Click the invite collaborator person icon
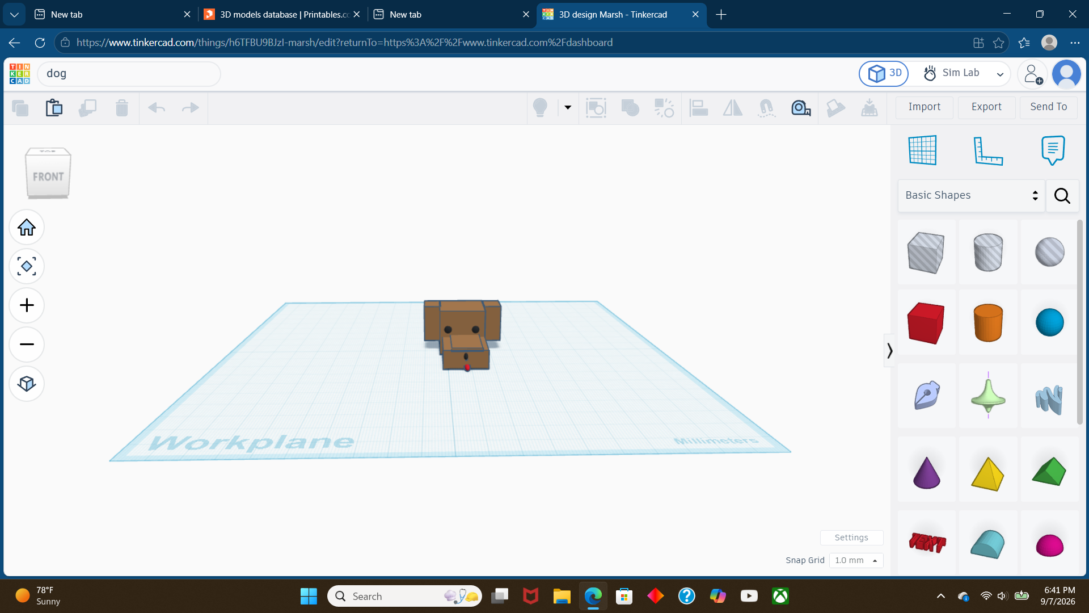The image size is (1089, 613). (1033, 74)
